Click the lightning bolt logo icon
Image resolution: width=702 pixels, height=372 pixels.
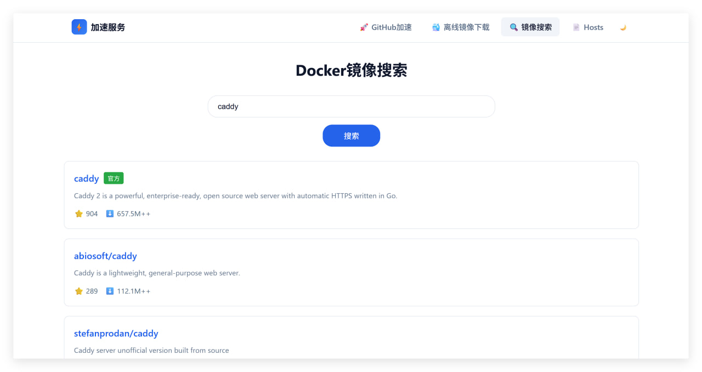pyautogui.click(x=79, y=27)
